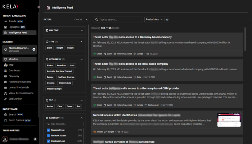
Task: Select the Northern America chip
Action: pos(66,77)
